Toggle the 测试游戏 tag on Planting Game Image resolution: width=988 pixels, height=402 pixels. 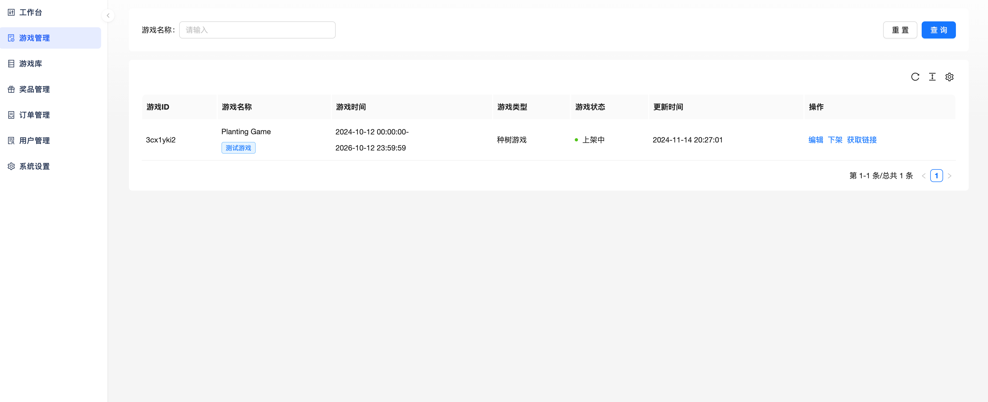(x=238, y=148)
